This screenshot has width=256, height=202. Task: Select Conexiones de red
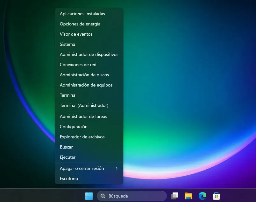89,65
